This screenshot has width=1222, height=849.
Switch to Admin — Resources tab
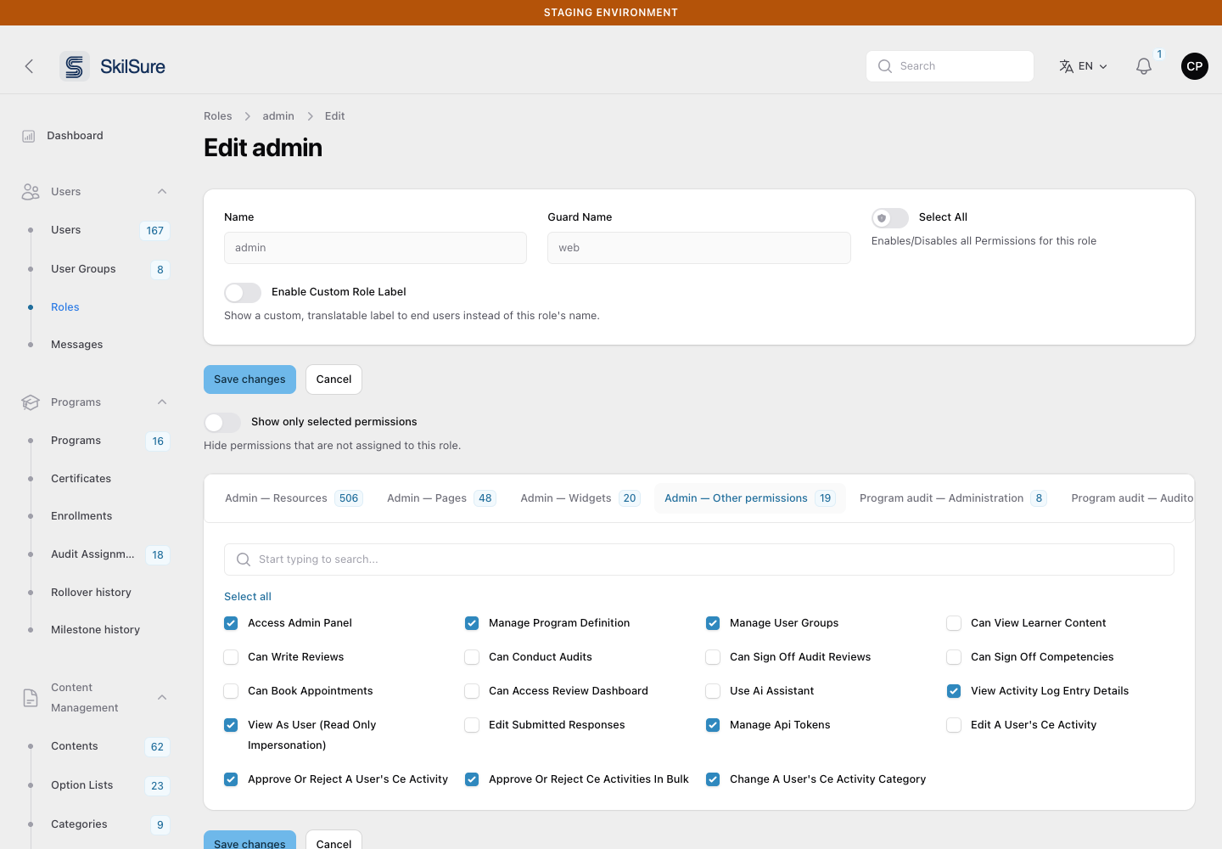[294, 498]
